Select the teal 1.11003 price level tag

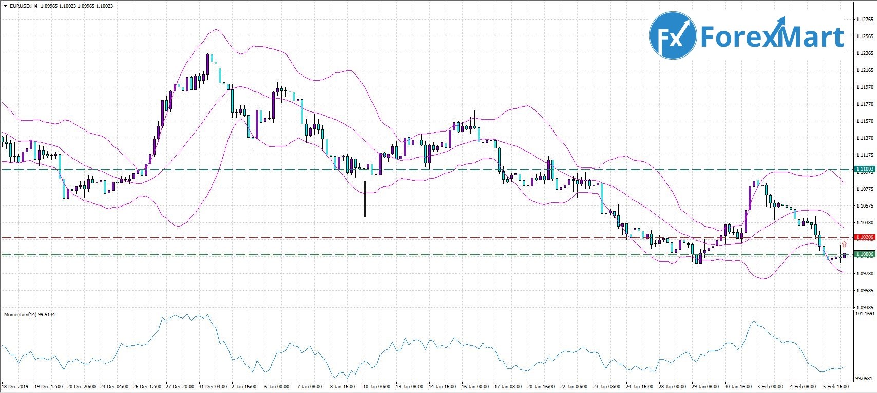pyautogui.click(x=865, y=169)
